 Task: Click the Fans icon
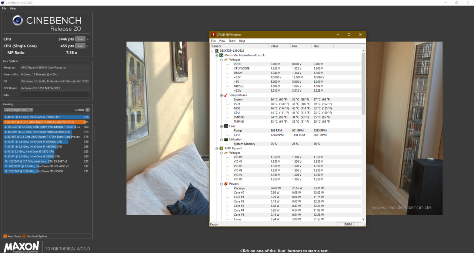click(226, 126)
